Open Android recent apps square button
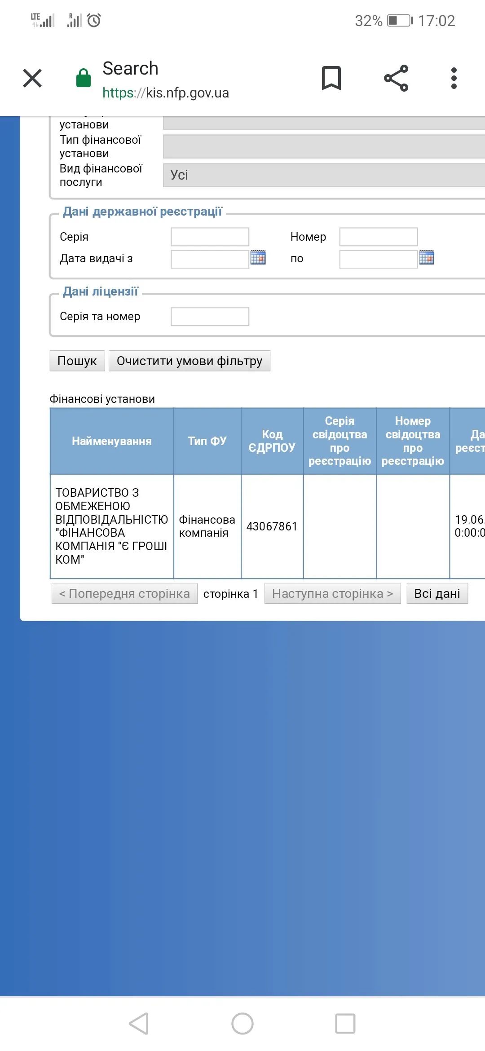This screenshot has width=485, height=1051. click(x=345, y=1024)
